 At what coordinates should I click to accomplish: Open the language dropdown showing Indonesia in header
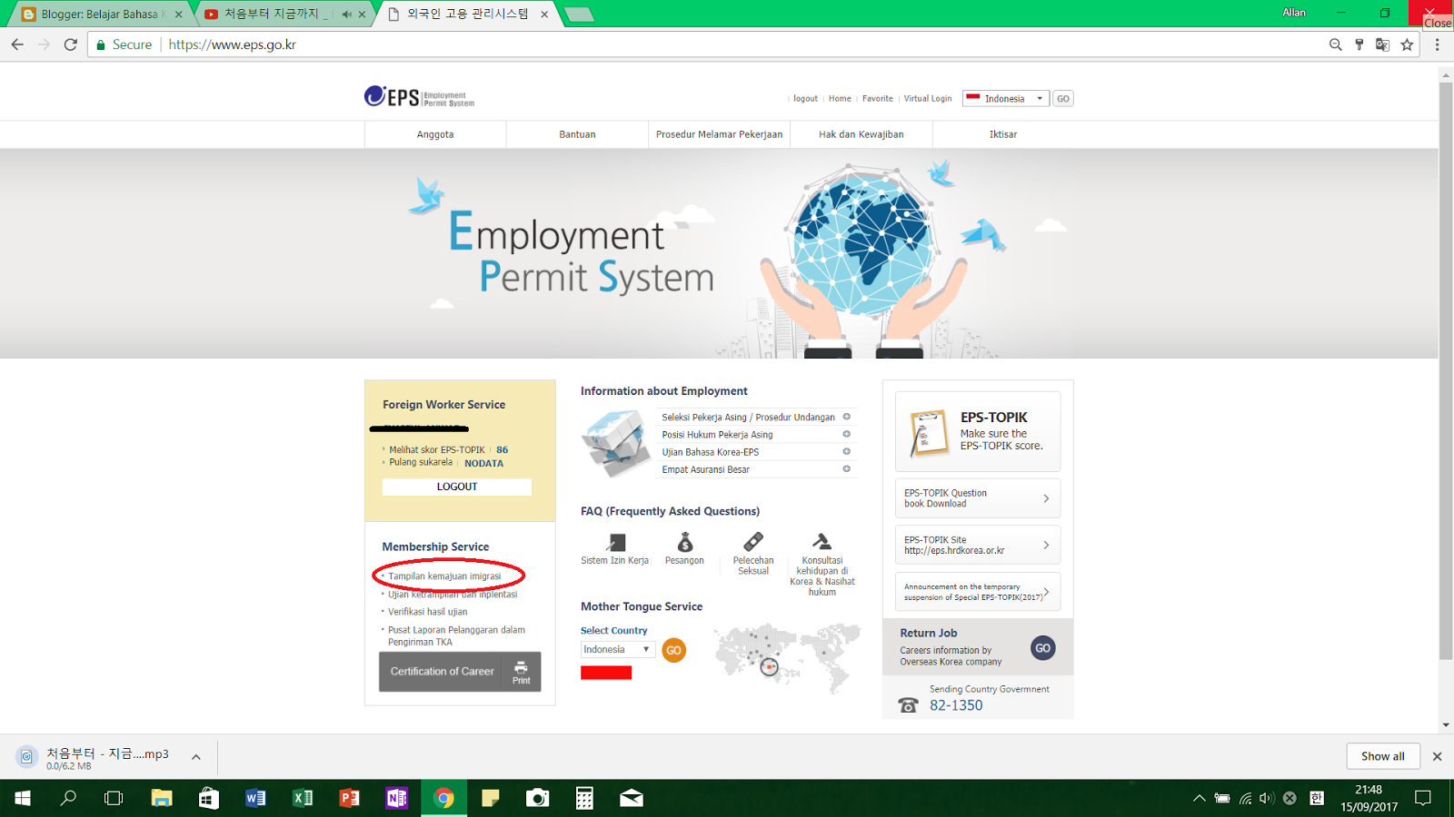[x=1006, y=98]
